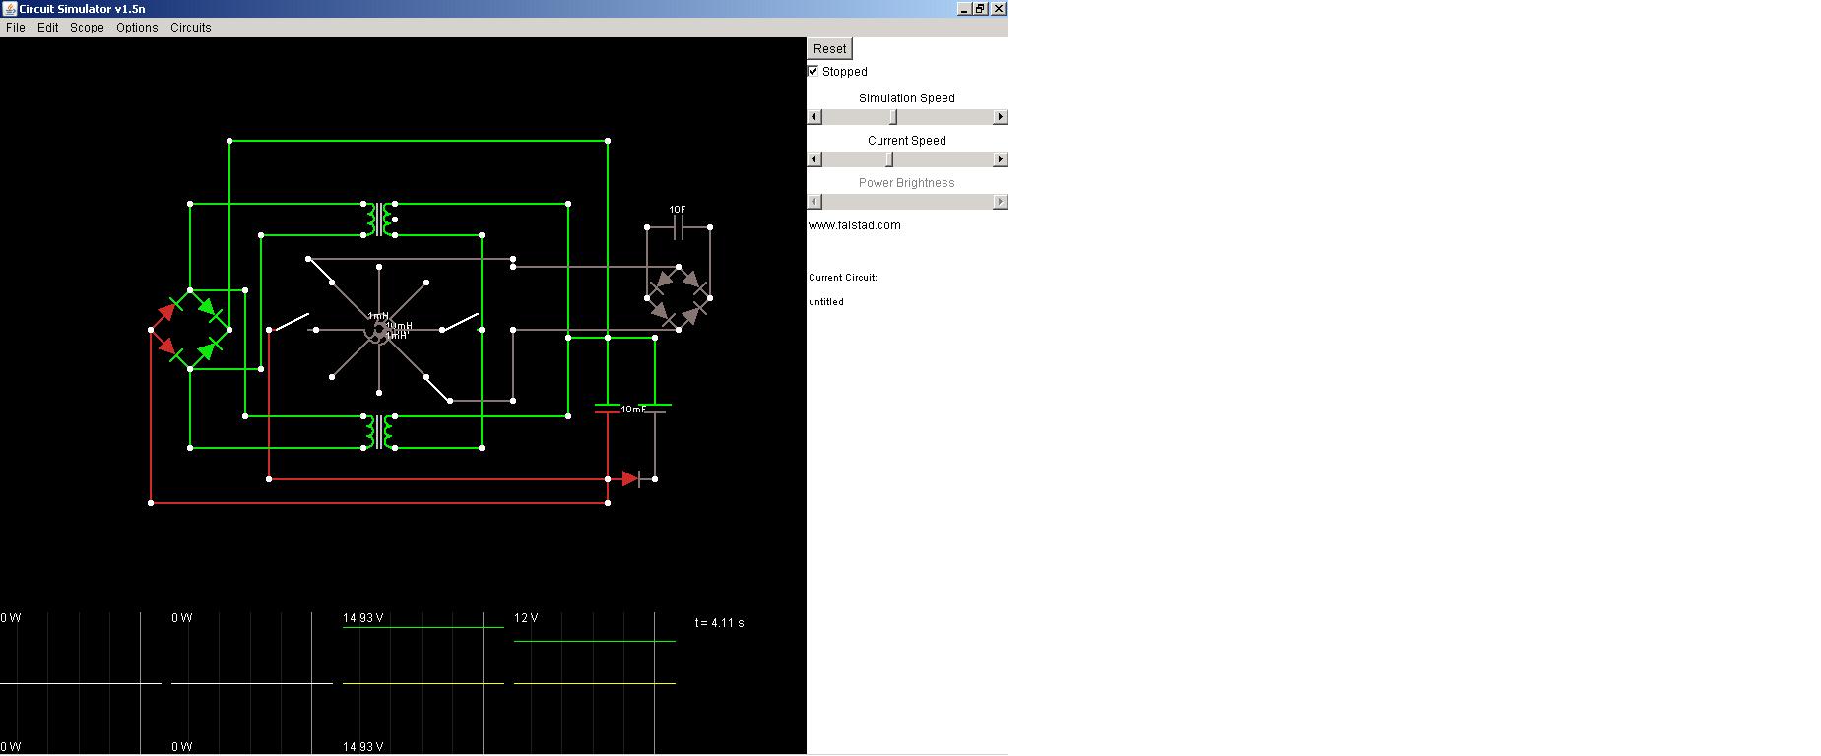The height and width of the screenshot is (756, 1821).
Task: Click the second 0 W scope graph
Action: point(252,683)
